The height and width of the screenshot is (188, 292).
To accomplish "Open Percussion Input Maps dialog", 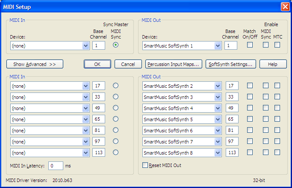I will coord(174,64).
